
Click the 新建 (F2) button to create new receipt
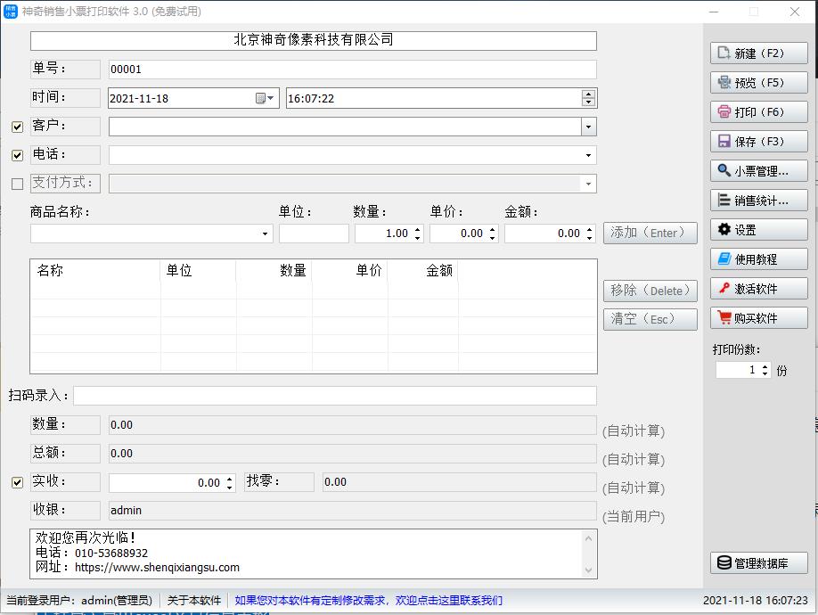click(758, 53)
